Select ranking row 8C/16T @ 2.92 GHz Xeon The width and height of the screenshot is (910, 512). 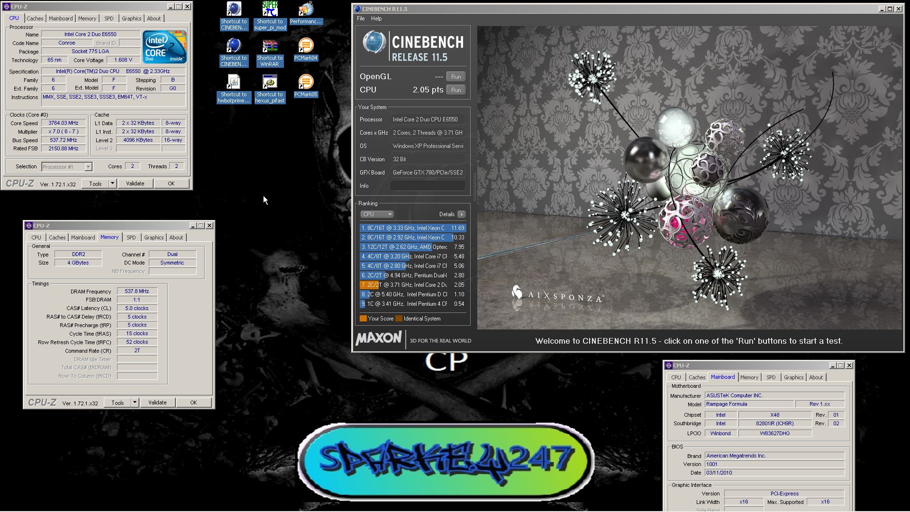click(413, 238)
